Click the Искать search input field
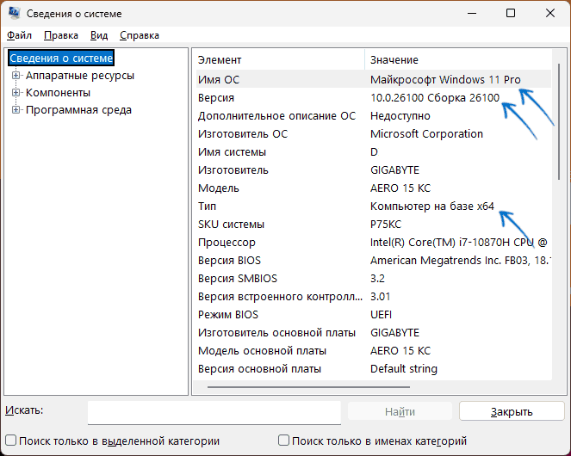Image resolution: width=571 pixels, height=456 pixels. (x=214, y=413)
